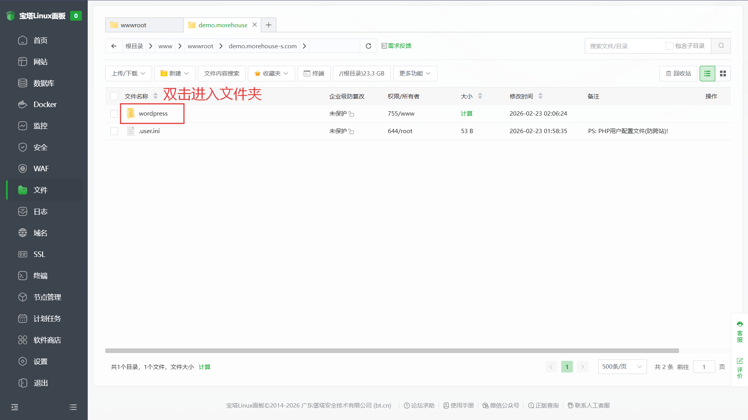Viewport: 748px width, 420px height.
Task: Switch to list view icon
Action: (707, 74)
